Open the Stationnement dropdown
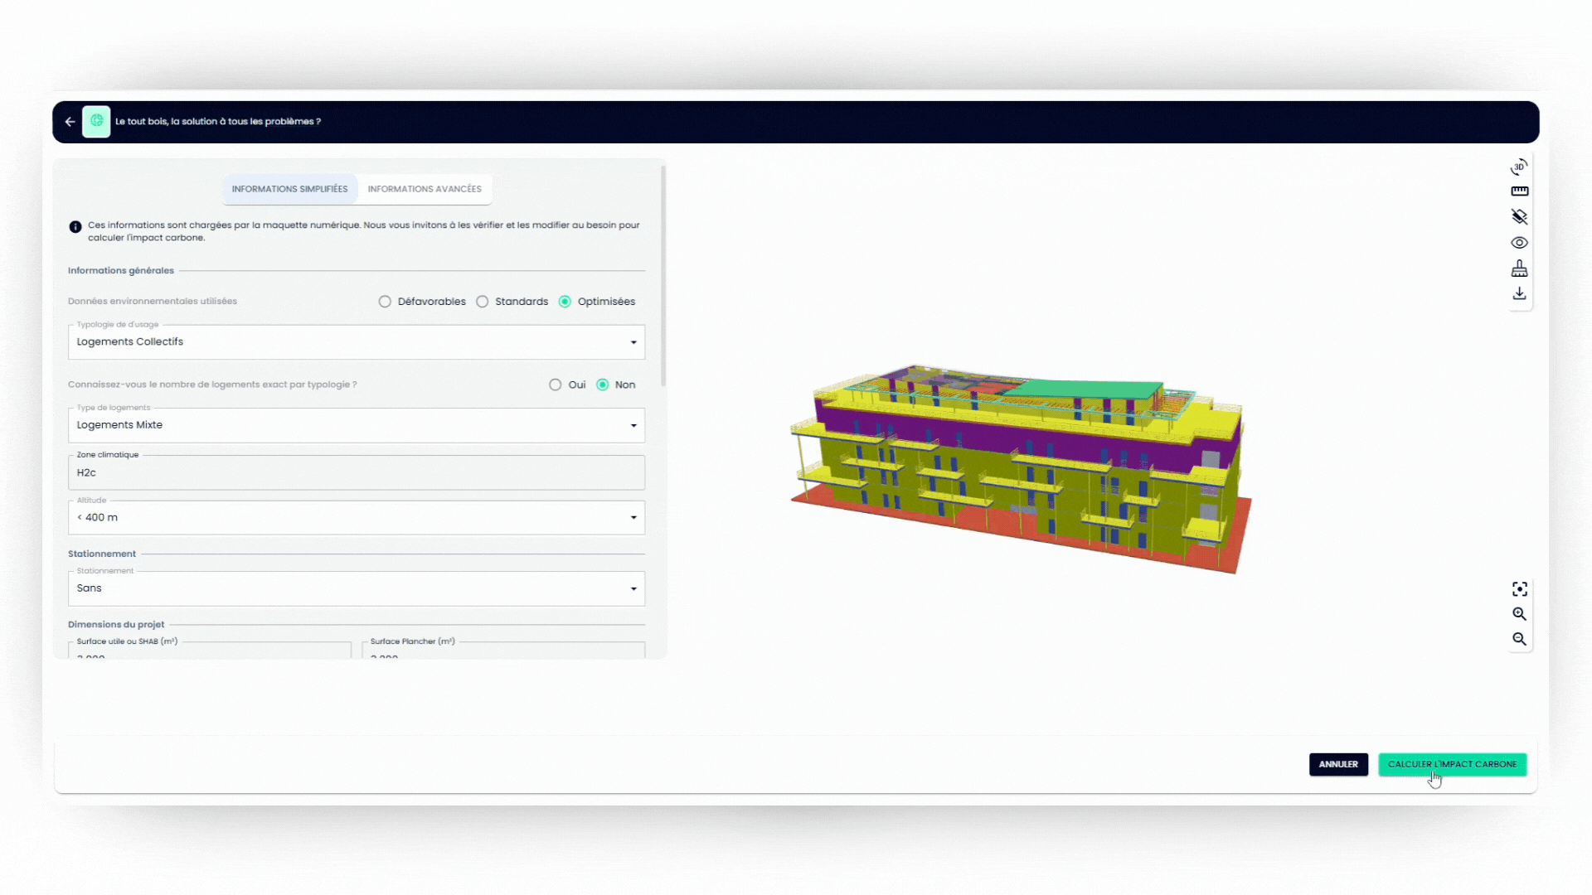This screenshot has height=895, width=1592. coord(357,588)
